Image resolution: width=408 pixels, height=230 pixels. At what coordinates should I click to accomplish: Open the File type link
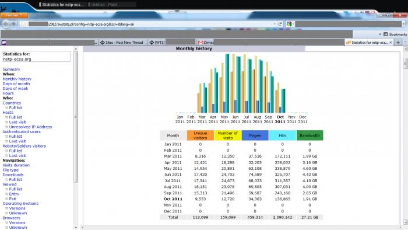pos(10,170)
